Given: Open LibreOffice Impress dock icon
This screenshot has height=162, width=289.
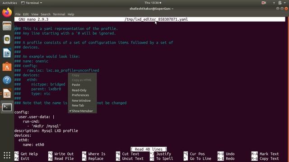Looking at the screenshot, I should tap(7, 94).
